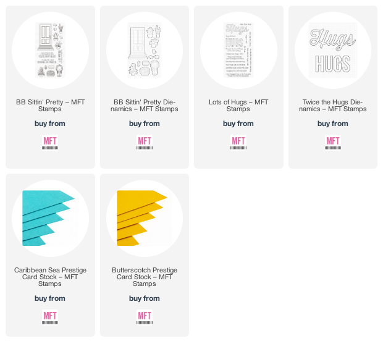Open BB Sittin' Pretty Die-namics product image
Viewport: 383px width, 349px height.
(x=145, y=50)
